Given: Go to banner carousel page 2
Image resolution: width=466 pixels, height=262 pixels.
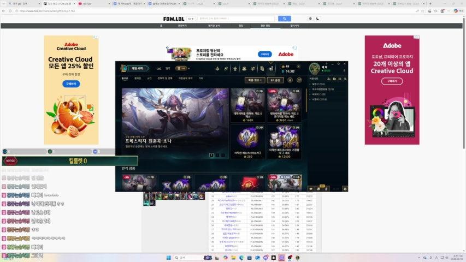Looking at the screenshot, I should 217,155.
